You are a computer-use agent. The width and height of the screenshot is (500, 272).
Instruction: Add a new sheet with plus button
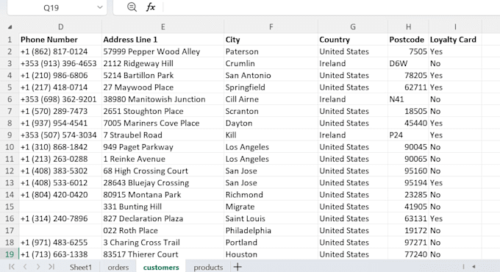click(238, 267)
